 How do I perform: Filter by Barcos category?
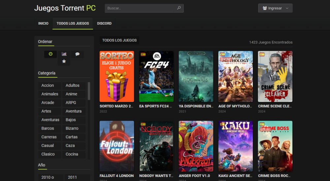point(50,128)
